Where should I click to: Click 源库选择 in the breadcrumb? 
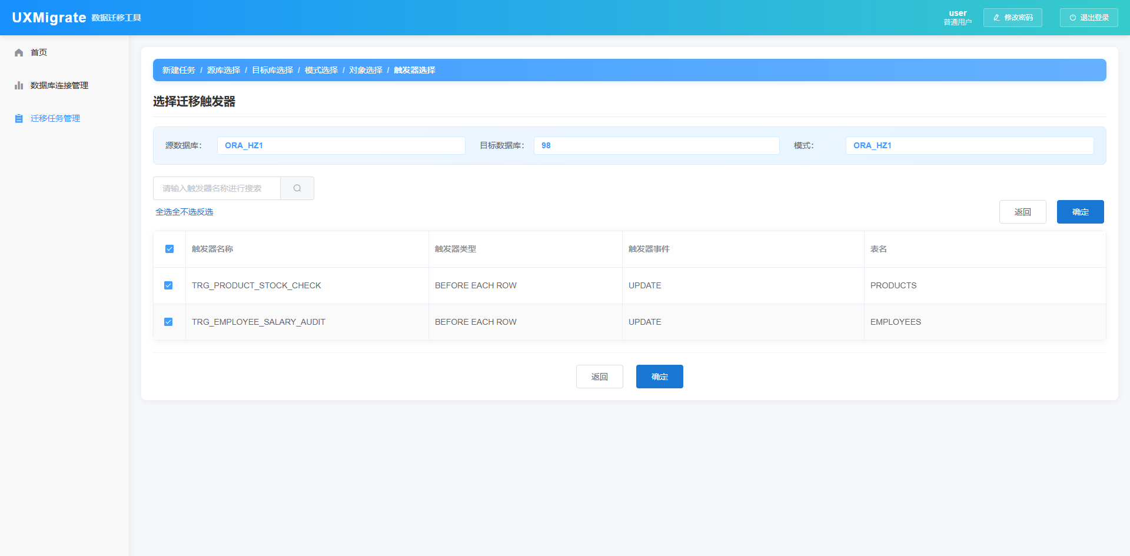coord(224,70)
